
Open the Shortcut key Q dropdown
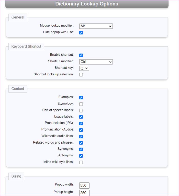(84, 68)
